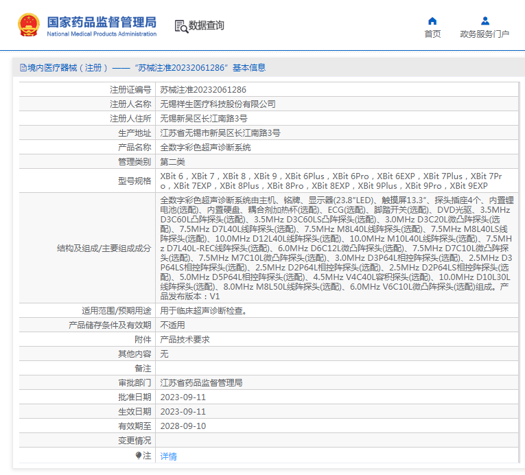
Task: Click the 结构及组成/主要组成成分 label
Action: [104, 248]
